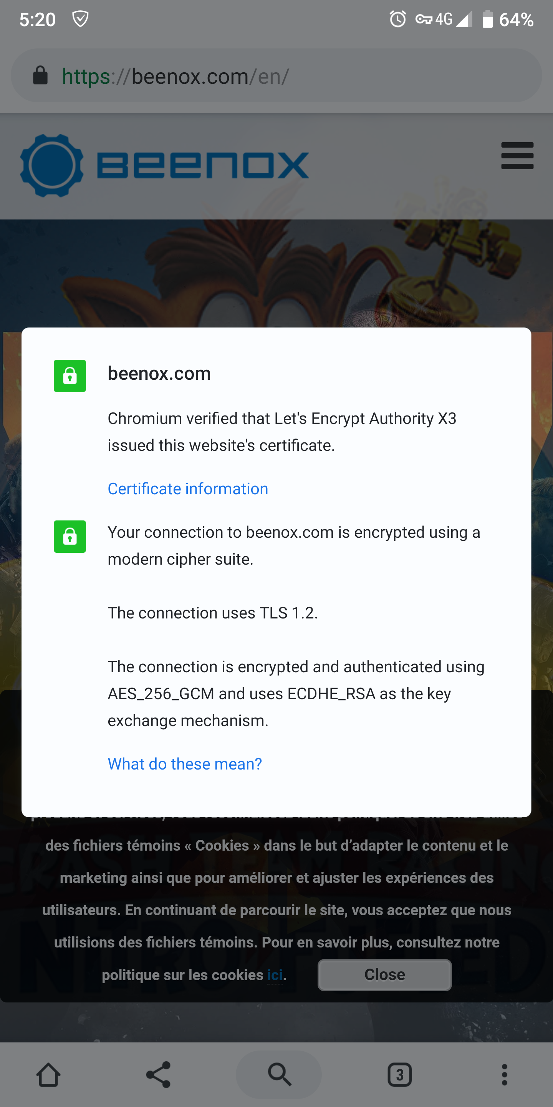Tap the beenox.com heading in the dialog
This screenshot has height=1107, width=553.
click(159, 373)
